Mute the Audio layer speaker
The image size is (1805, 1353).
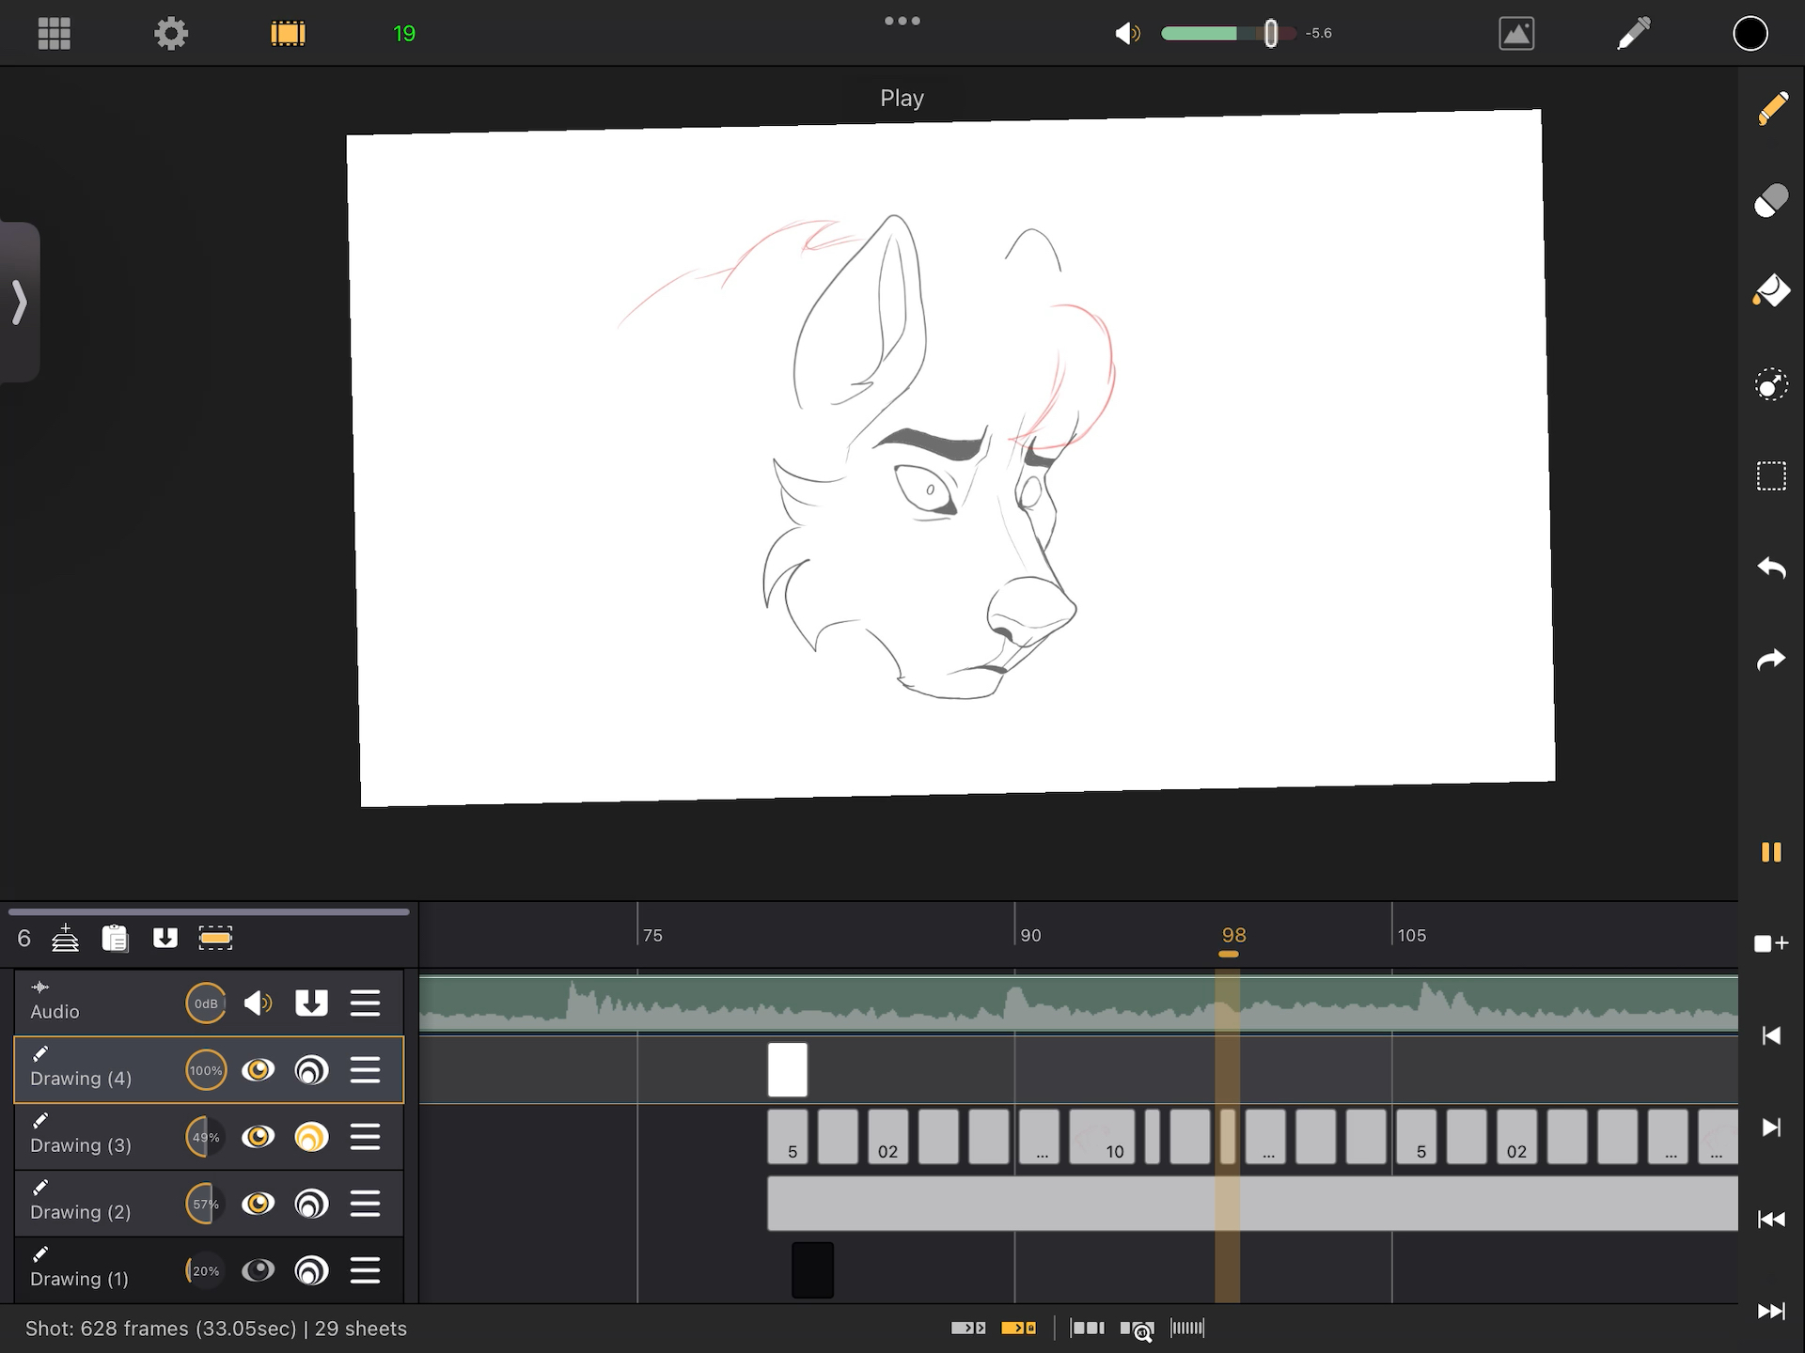pos(258,1003)
